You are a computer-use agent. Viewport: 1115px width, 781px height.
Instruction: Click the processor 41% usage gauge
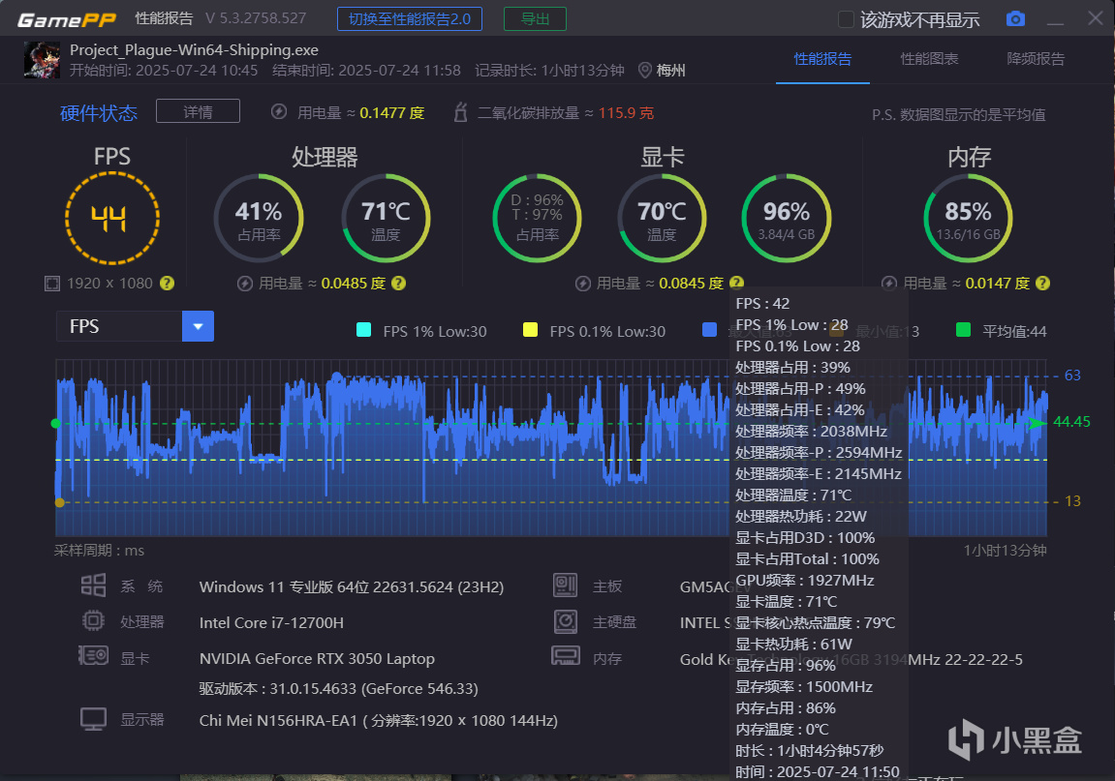click(259, 218)
